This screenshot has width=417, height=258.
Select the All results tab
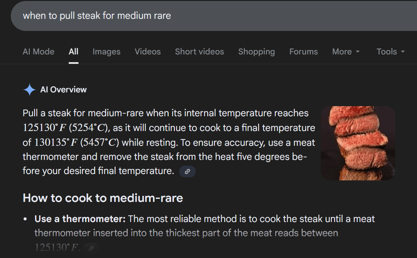(73, 52)
